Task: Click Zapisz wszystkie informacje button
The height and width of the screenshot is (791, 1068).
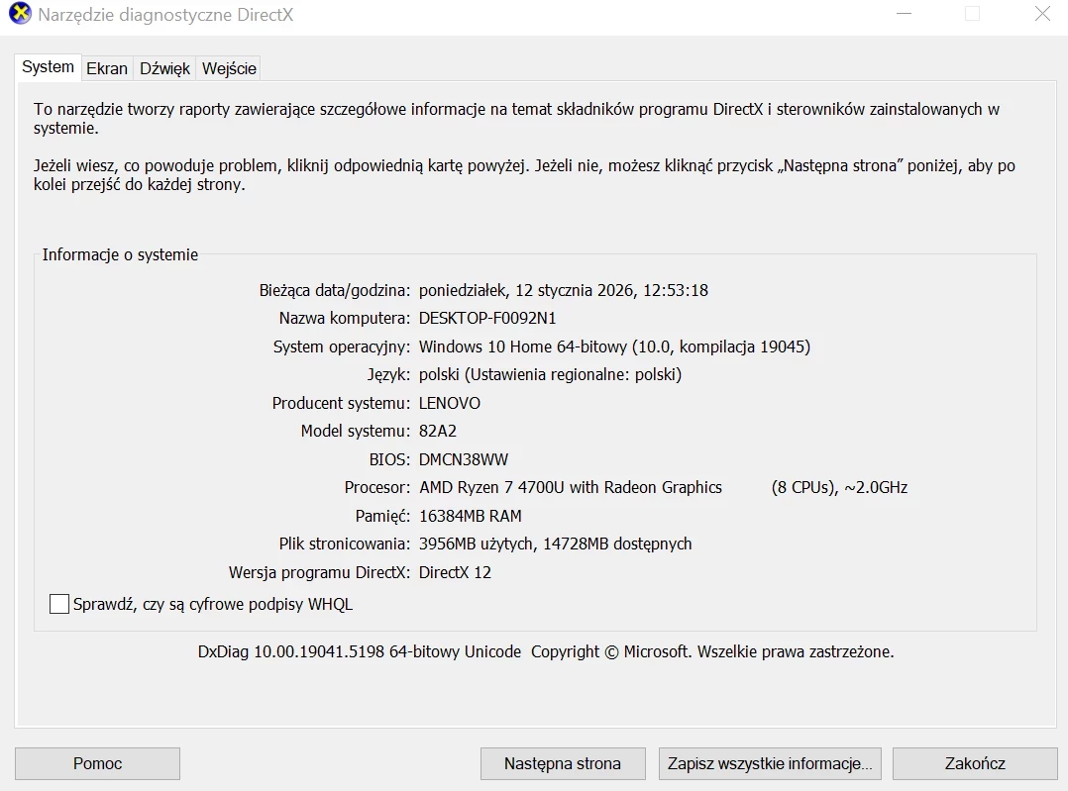Action: 769,763
